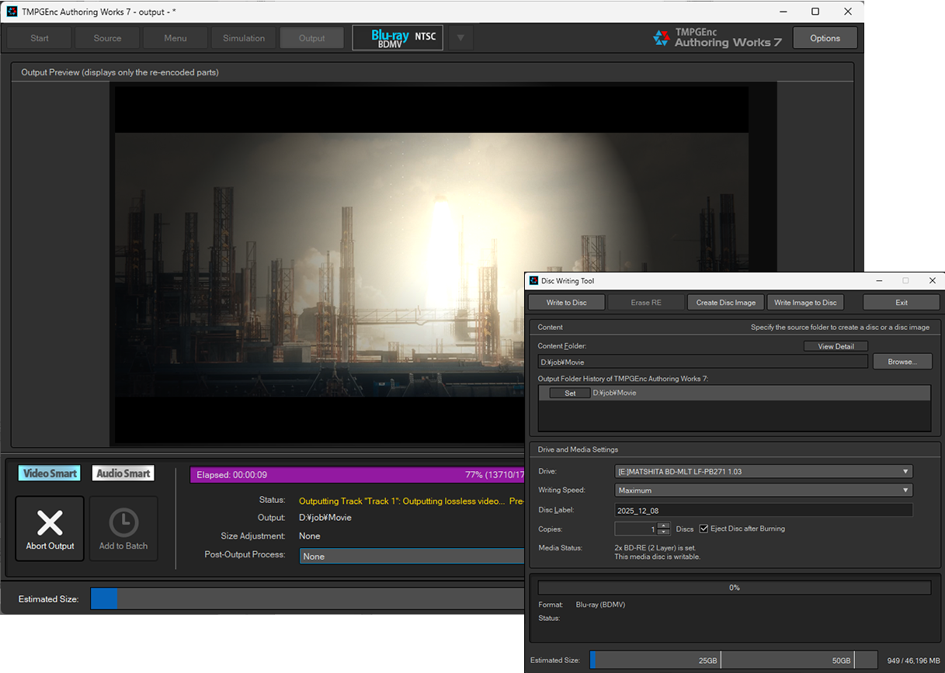
Task: Click the View Detail button
Action: click(836, 346)
